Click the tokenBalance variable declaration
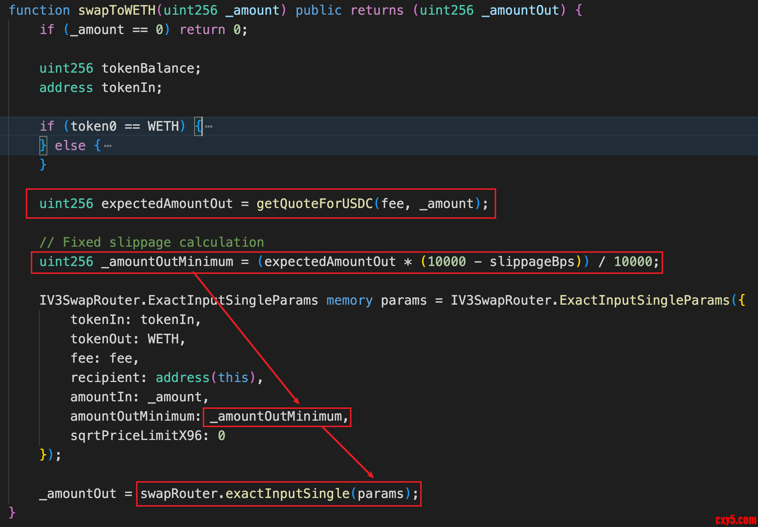Viewport: 758px width, 527px height. tap(148, 68)
